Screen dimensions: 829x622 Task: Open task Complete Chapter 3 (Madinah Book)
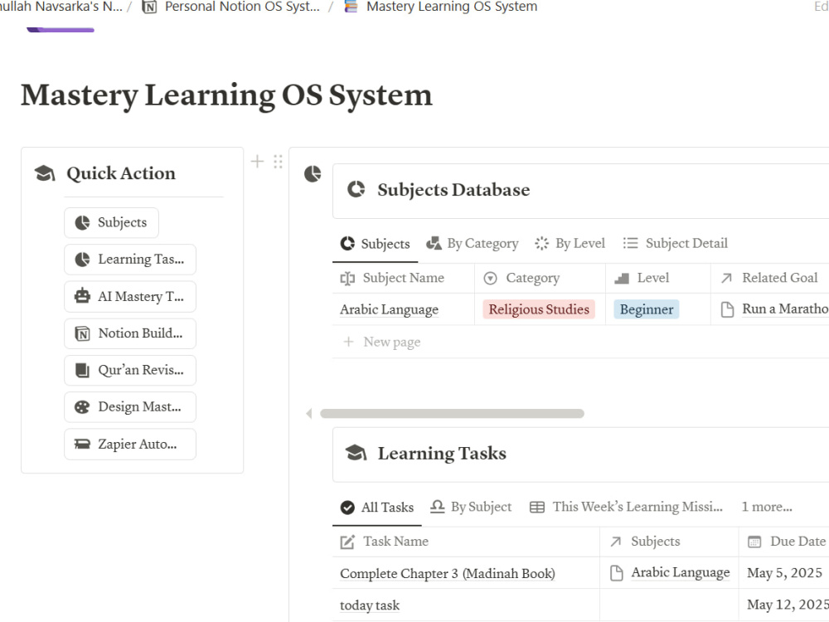click(x=448, y=573)
